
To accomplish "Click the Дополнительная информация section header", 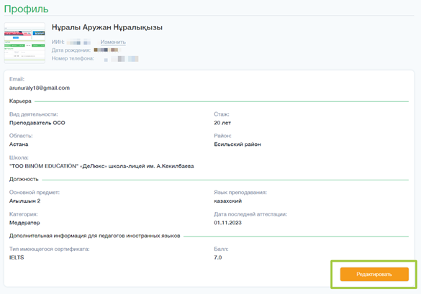I will tap(94, 236).
